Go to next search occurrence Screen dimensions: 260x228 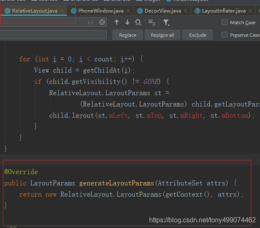click(127, 22)
